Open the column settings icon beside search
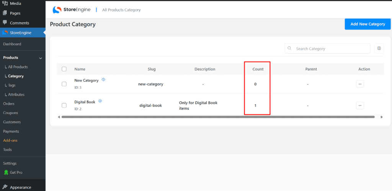392x191 pixels. coord(379,48)
